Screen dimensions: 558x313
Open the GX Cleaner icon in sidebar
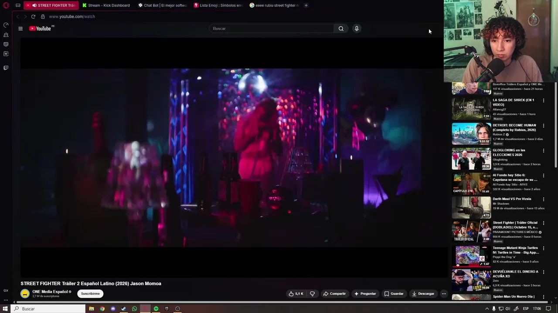[x=6, y=35]
